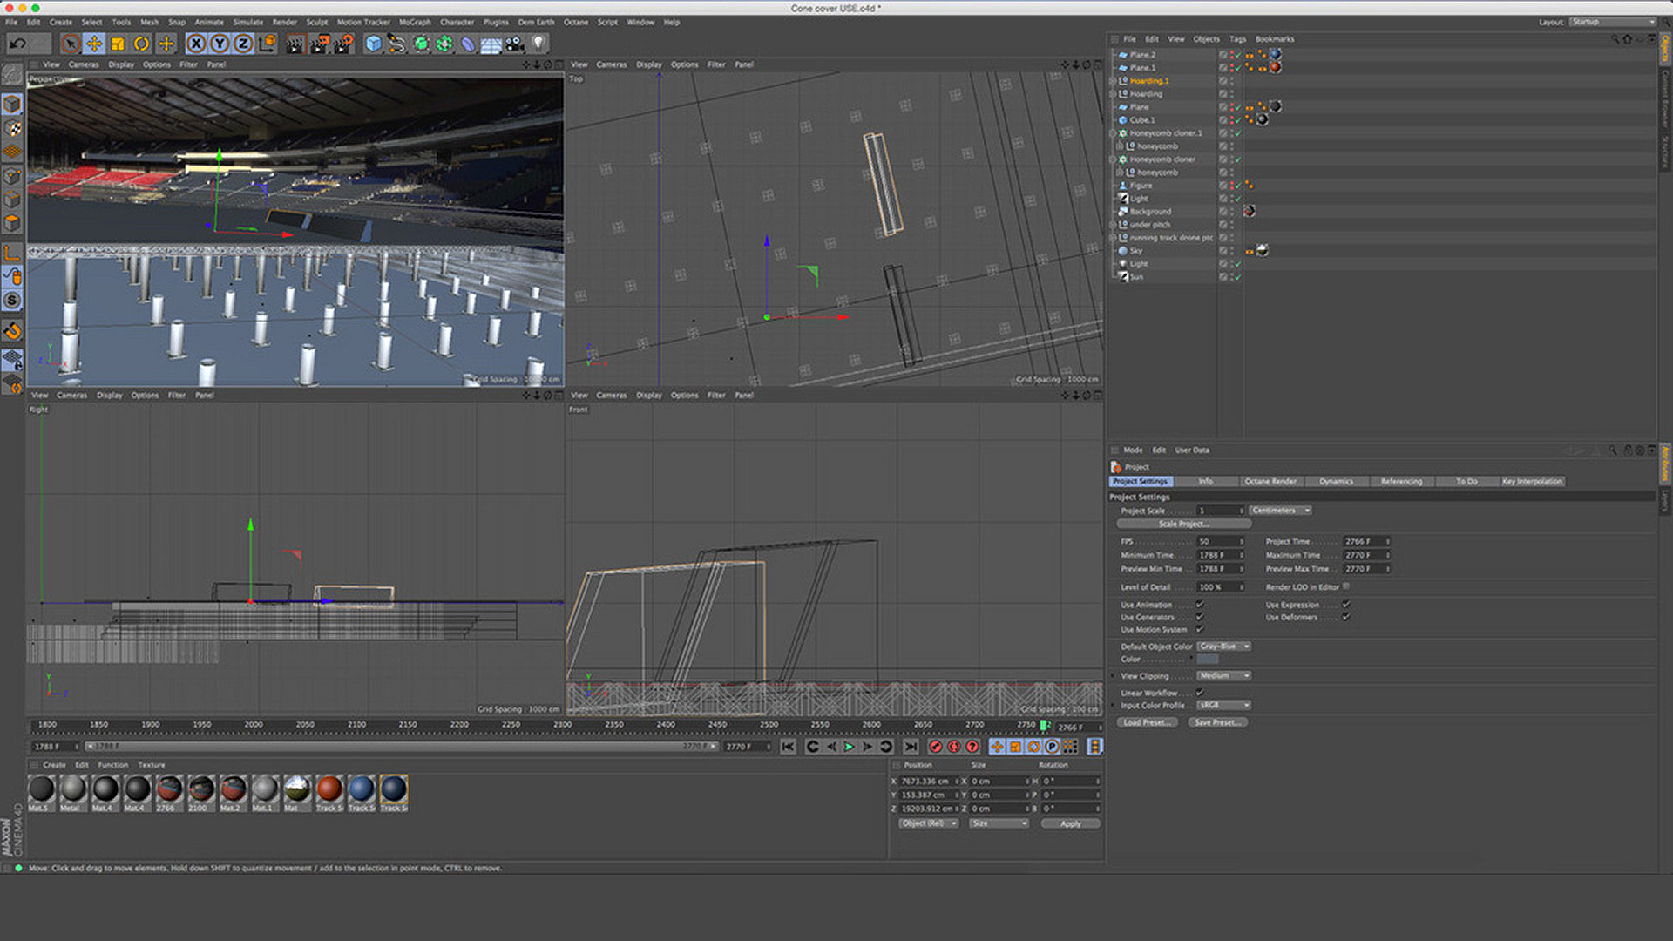Image resolution: width=1673 pixels, height=941 pixels.
Task: Click the default object Color swatch
Action: (1208, 659)
